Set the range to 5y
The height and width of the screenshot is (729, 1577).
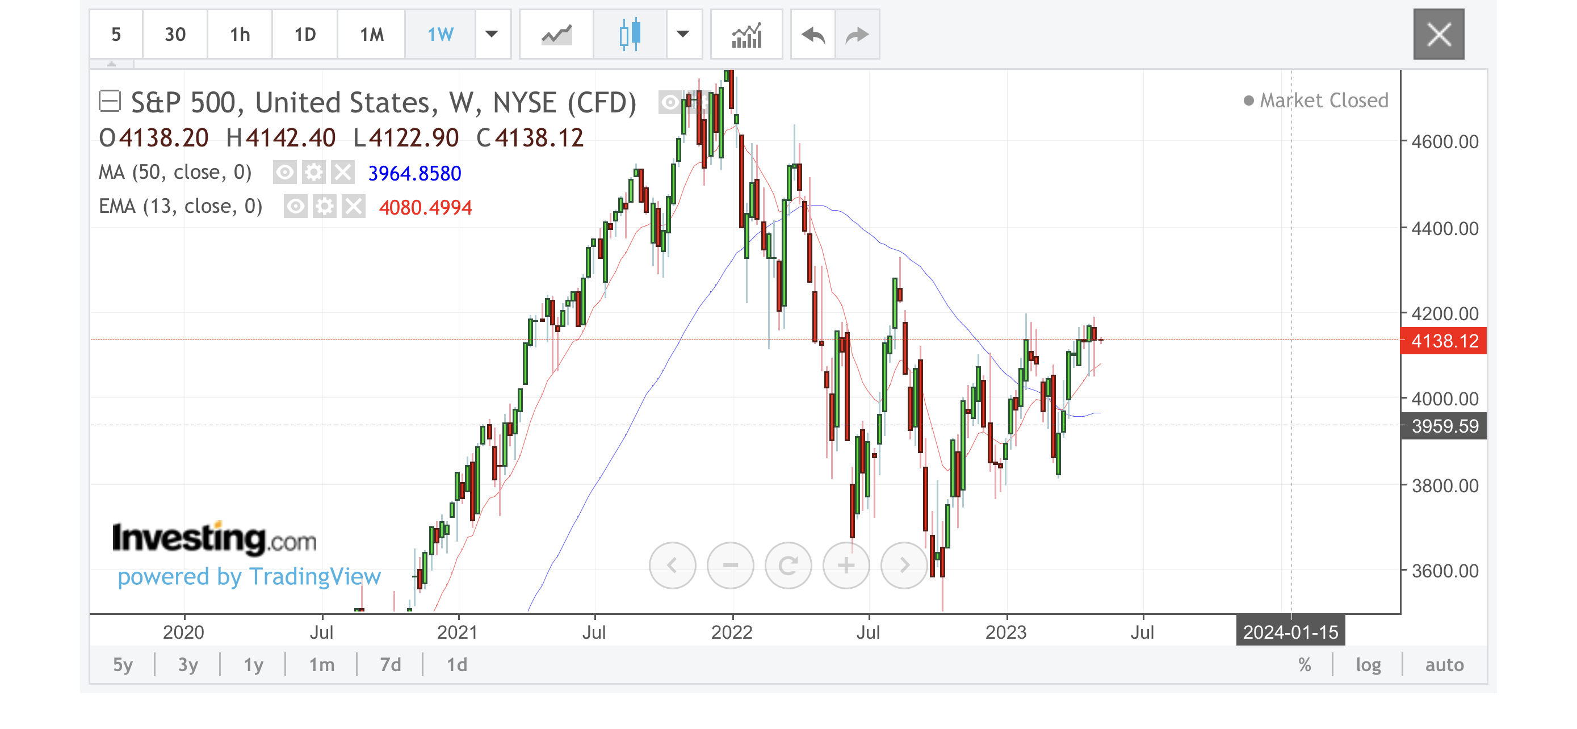tap(123, 665)
